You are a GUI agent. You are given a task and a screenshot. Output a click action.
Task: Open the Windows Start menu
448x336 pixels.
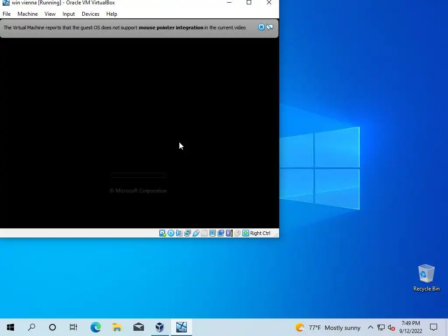[x=10, y=327]
